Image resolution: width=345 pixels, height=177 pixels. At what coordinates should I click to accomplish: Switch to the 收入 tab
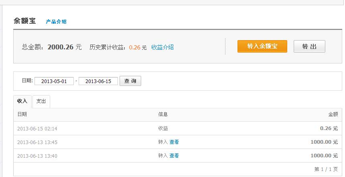click(22, 101)
